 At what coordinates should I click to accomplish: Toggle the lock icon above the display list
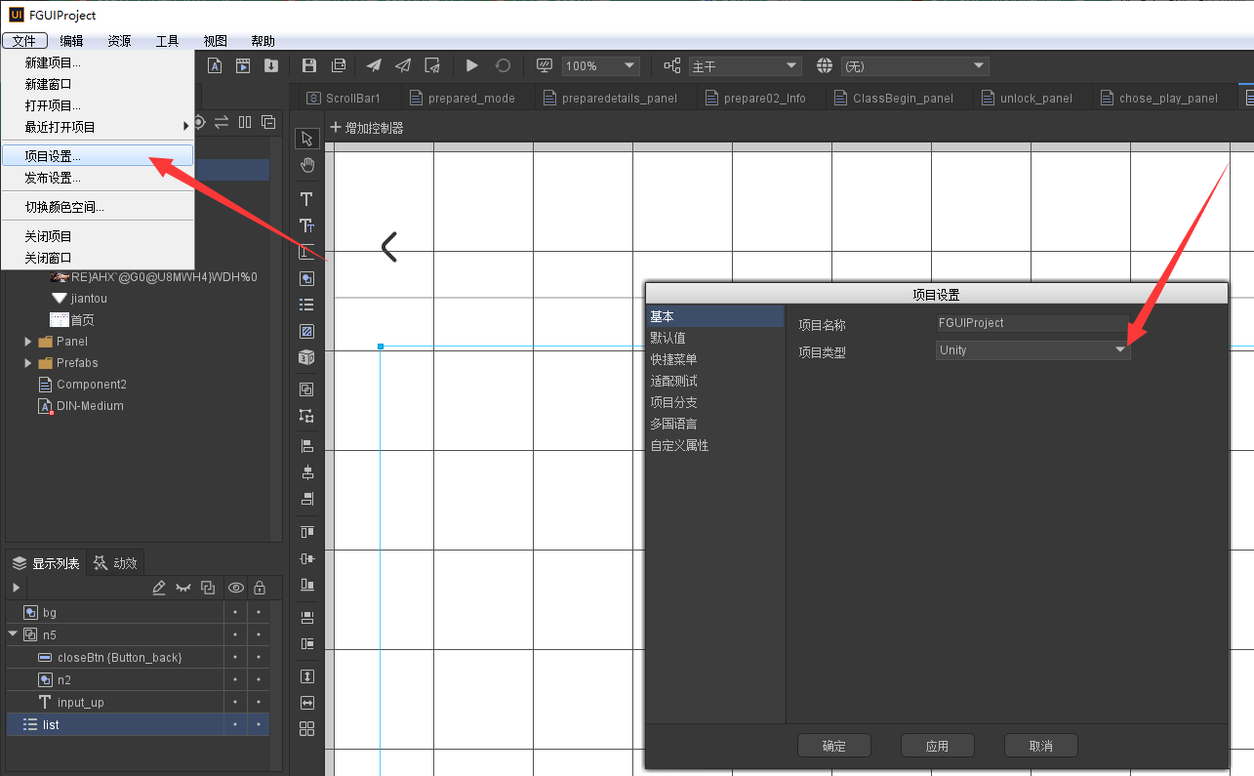pyautogui.click(x=260, y=587)
